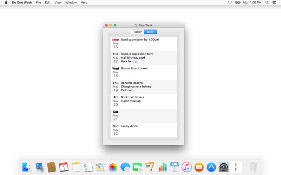This screenshot has height=175, width=281.
Task: Click 'Return library books' task
Action: [134, 68]
